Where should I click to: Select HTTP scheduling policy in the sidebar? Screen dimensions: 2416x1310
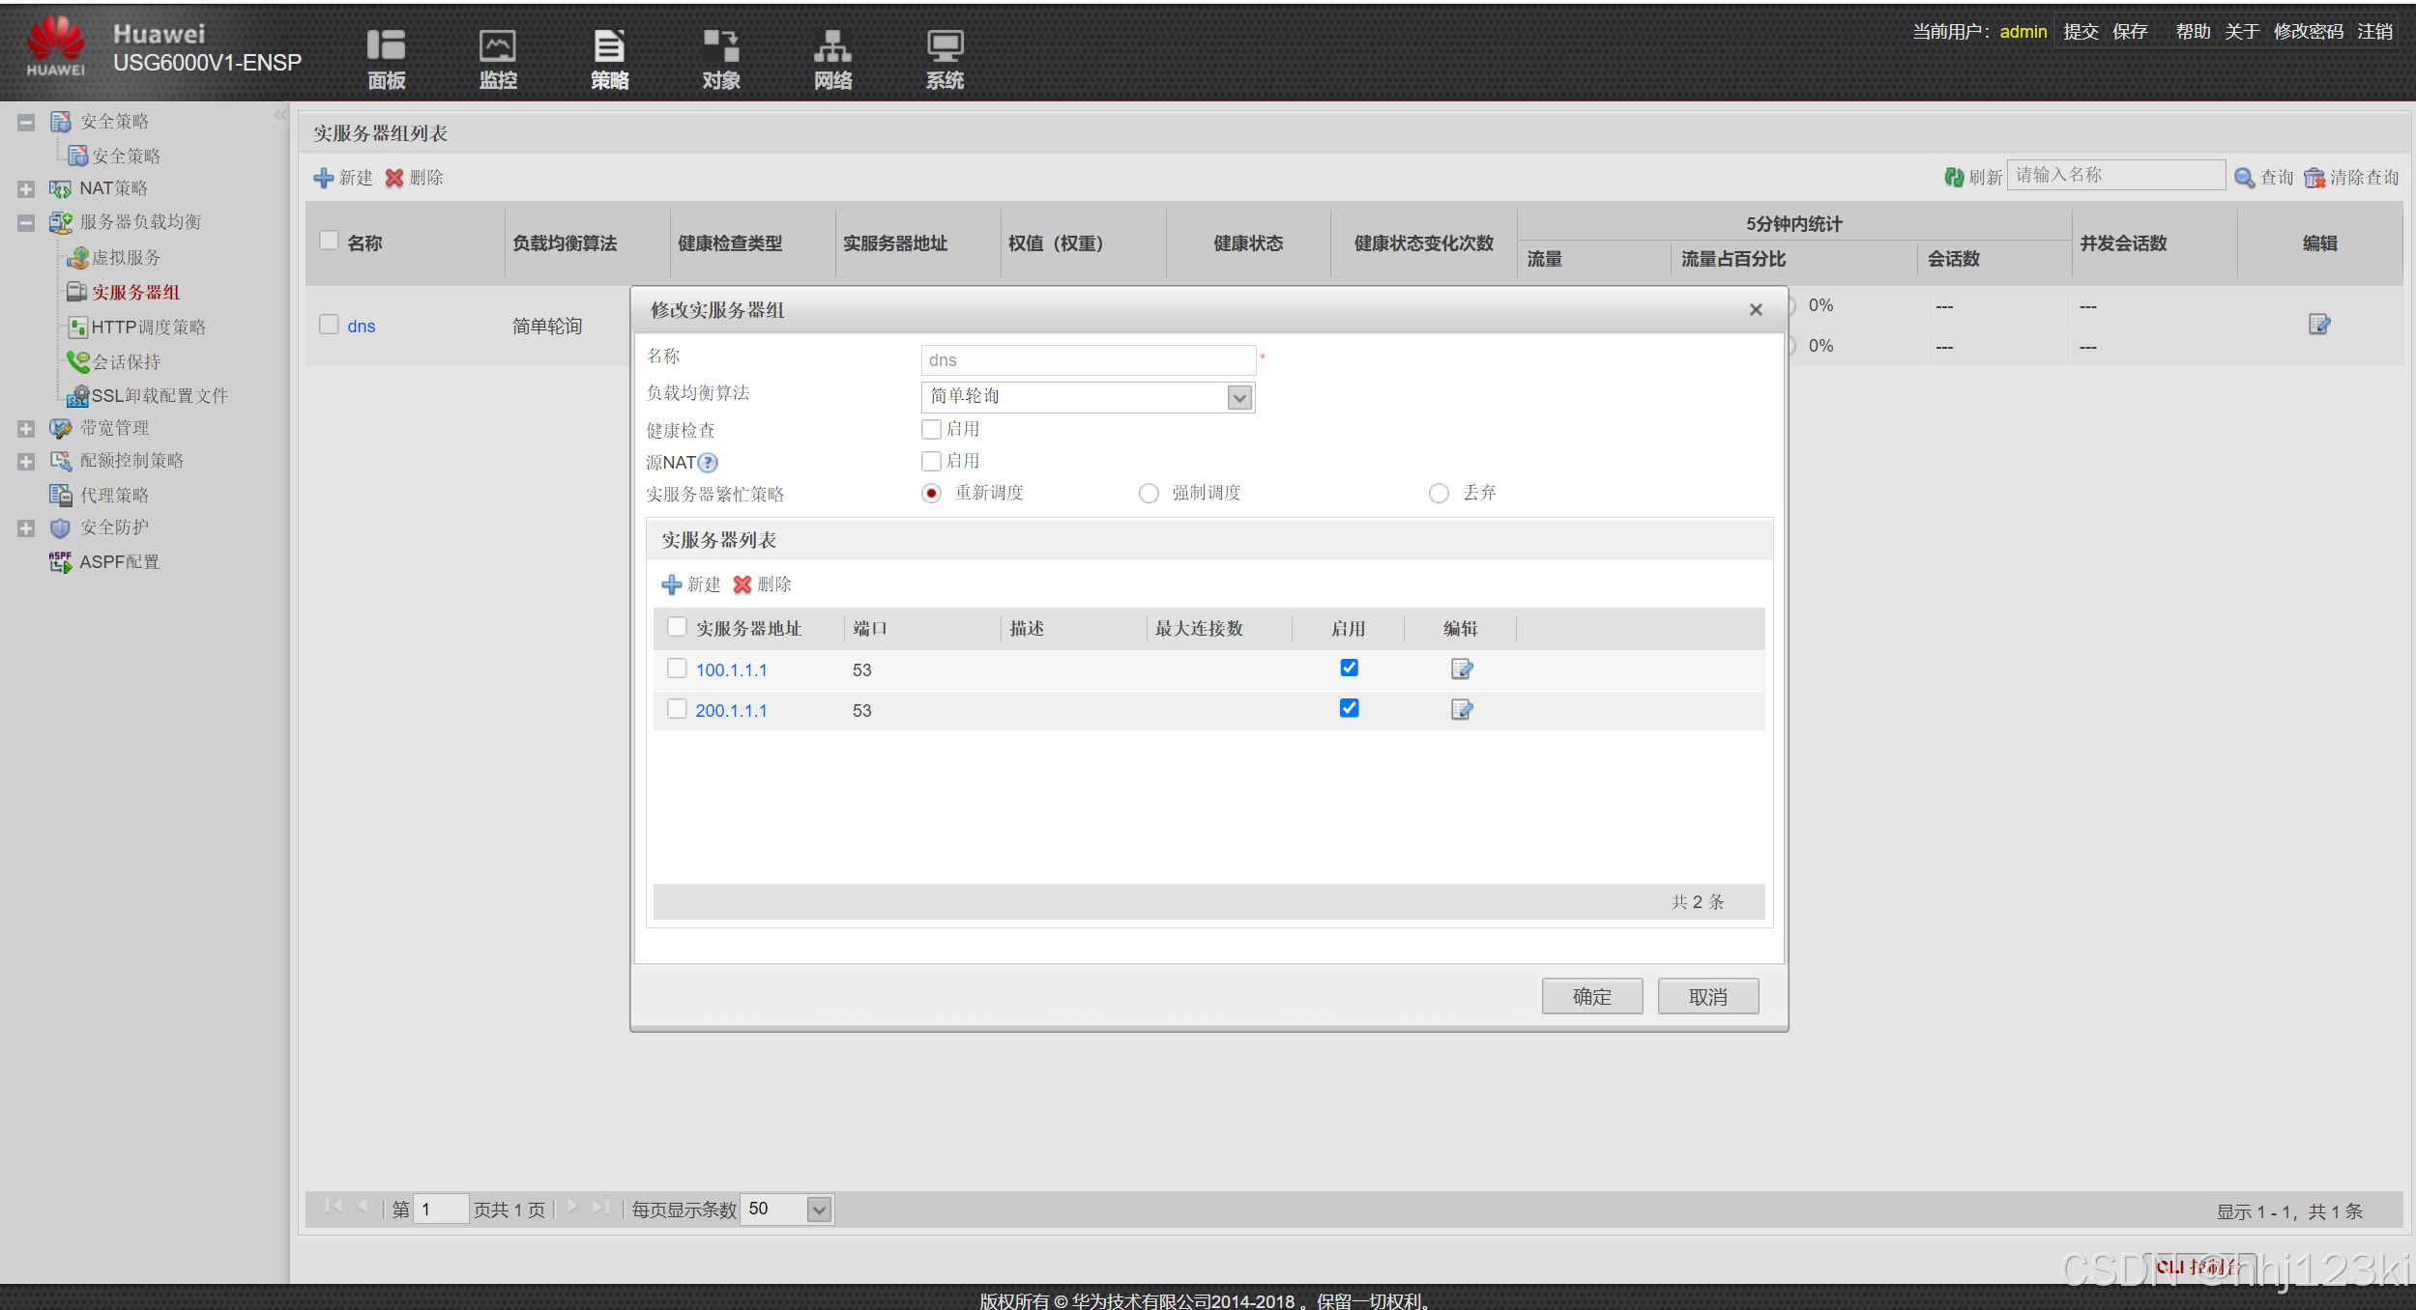[x=148, y=327]
